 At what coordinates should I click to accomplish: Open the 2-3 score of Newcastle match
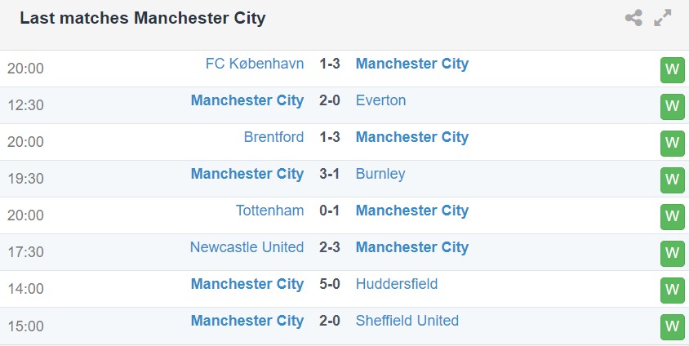click(330, 247)
